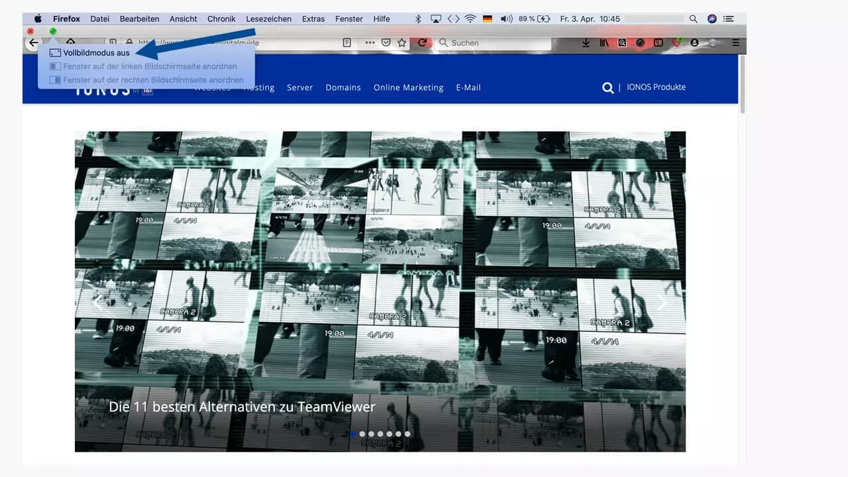Click the surveillance camera slider image
The width and height of the screenshot is (848, 477).
tap(380, 291)
